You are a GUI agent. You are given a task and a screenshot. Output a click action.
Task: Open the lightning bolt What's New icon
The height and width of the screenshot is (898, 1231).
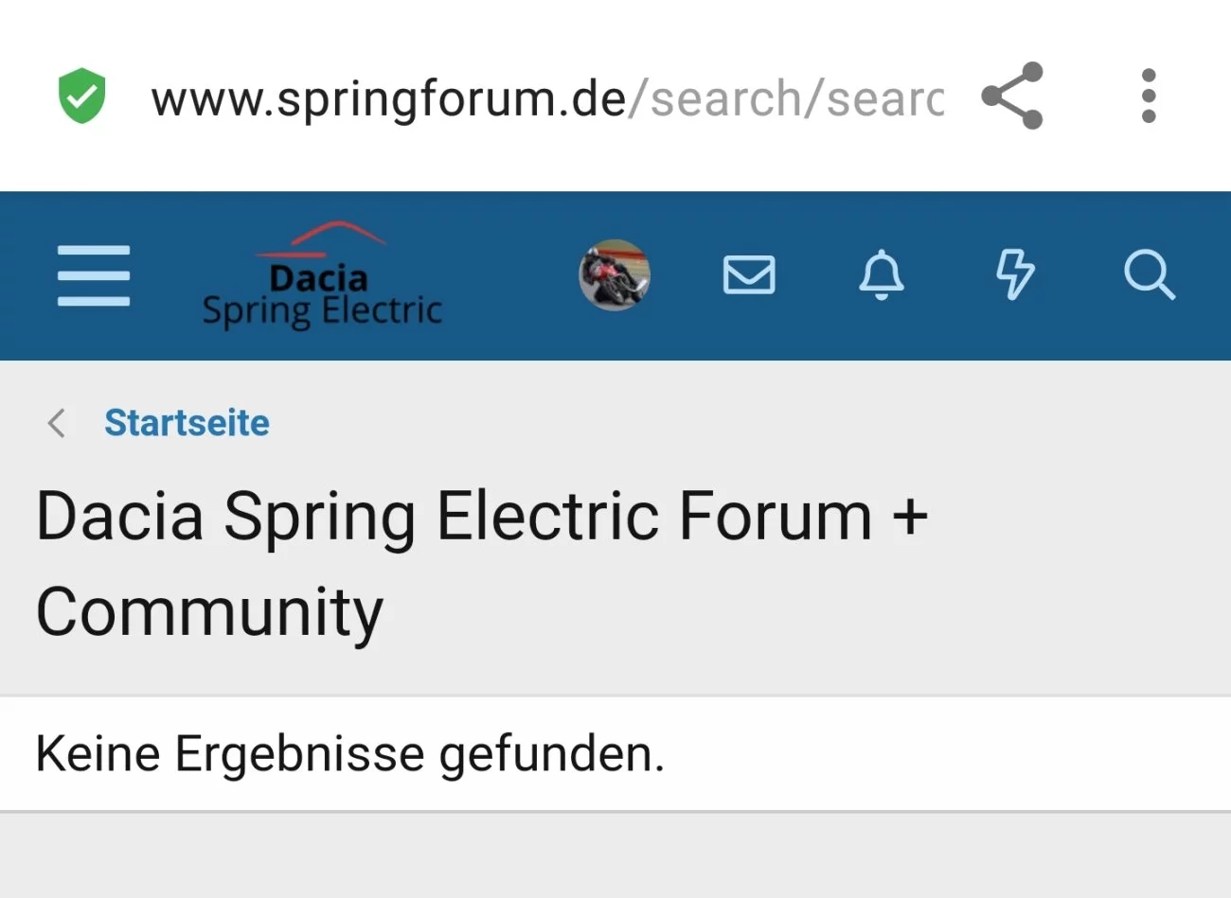click(x=1015, y=275)
